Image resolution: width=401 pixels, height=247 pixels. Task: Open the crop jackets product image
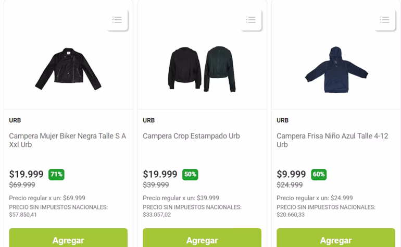tap(202, 69)
